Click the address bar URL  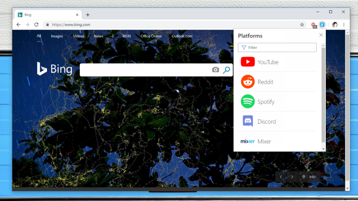click(x=71, y=25)
